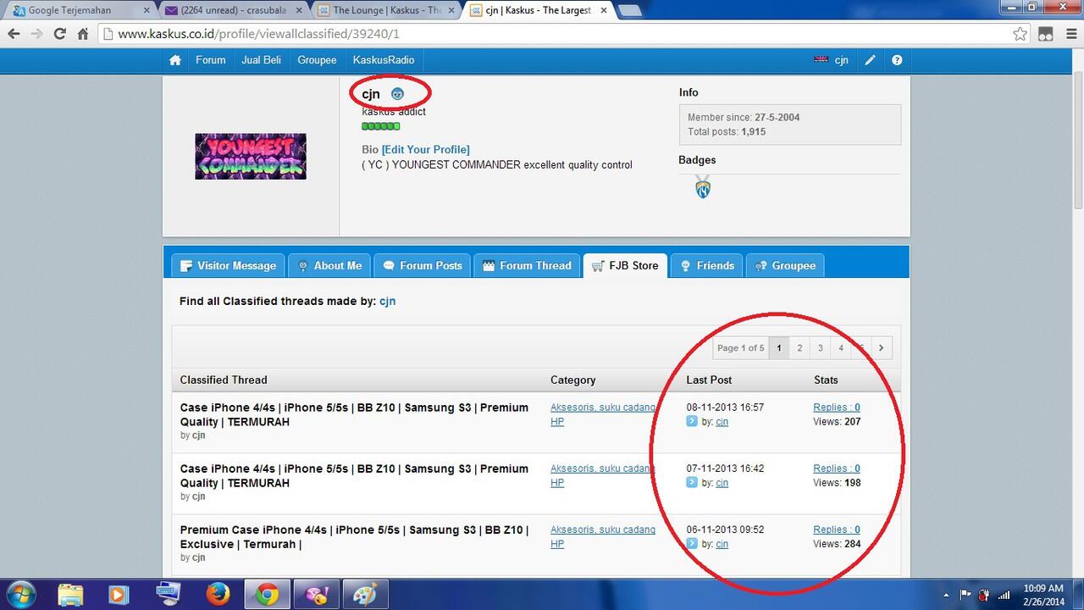Click the cjn link after 'made by'
Viewport: 1084px width, 610px height.
(387, 301)
